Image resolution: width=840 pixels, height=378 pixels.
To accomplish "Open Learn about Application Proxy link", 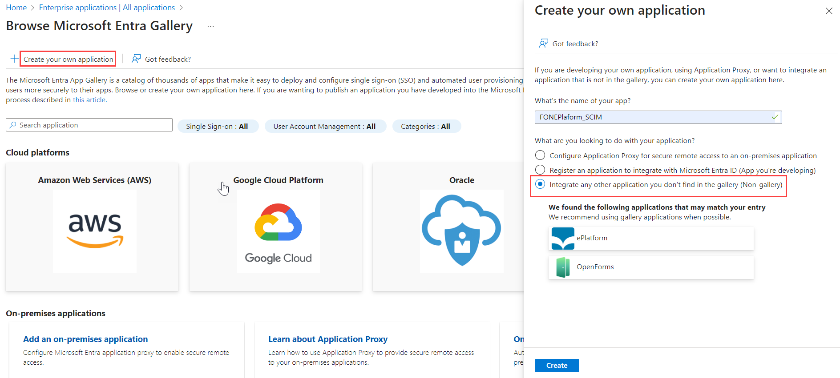I will tap(328, 339).
